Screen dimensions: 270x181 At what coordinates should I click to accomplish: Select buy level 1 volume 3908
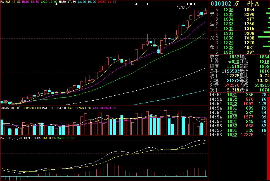tap(249, 33)
